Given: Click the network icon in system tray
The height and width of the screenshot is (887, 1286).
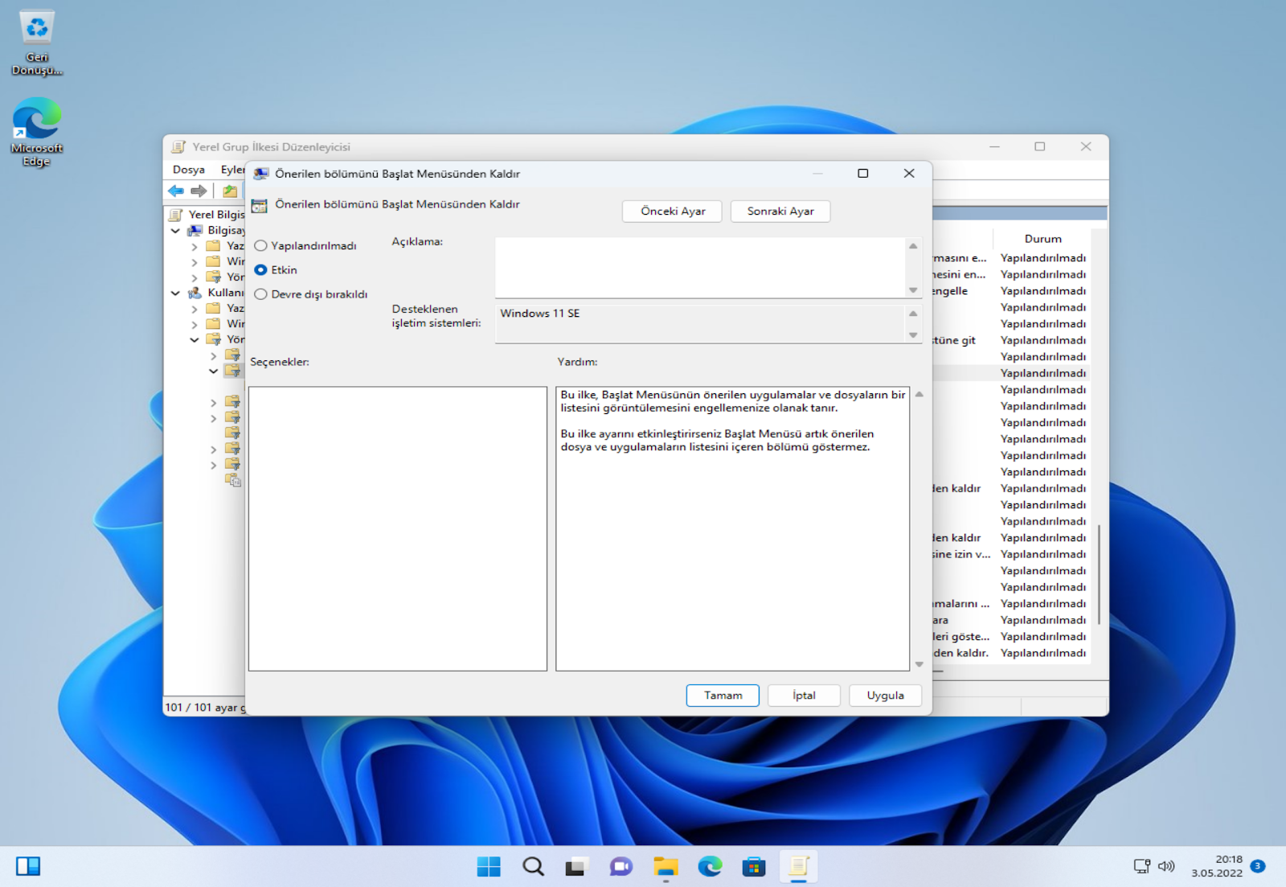Looking at the screenshot, I should pyautogui.click(x=1141, y=866).
